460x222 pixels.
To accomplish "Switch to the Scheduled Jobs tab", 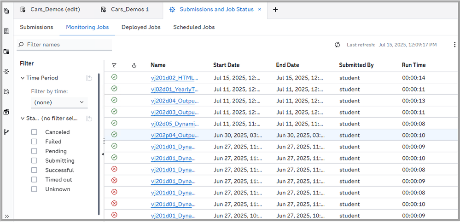I will pyautogui.click(x=193, y=27).
